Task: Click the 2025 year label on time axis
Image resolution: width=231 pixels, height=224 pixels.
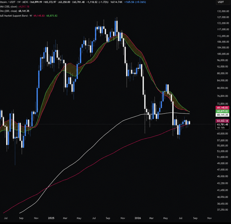Action: tap(51, 218)
